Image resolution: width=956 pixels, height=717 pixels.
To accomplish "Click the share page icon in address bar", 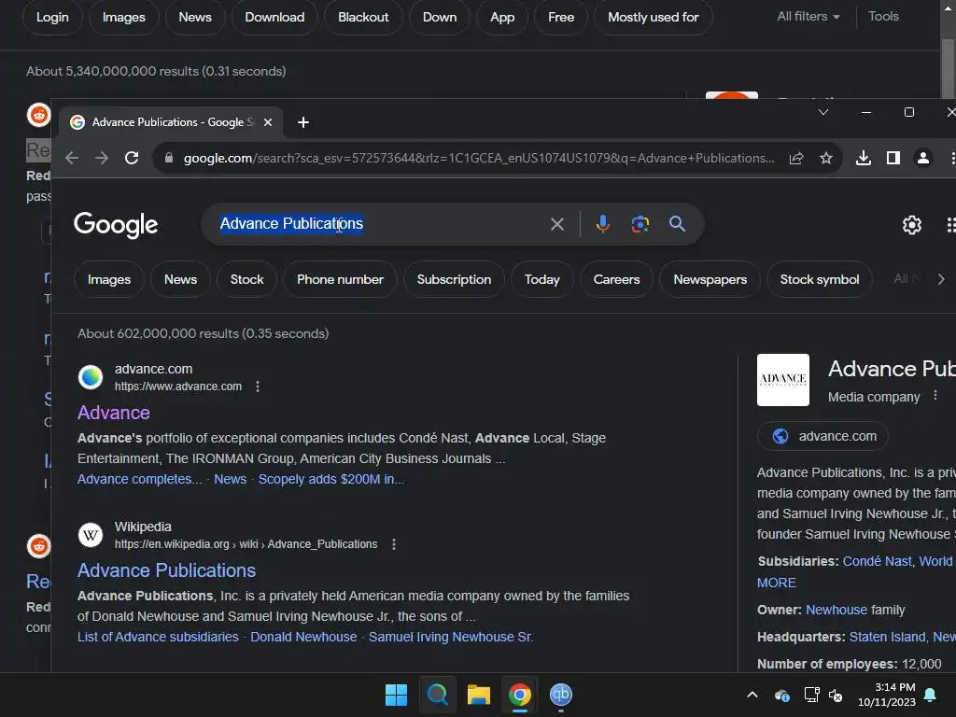I will [x=796, y=159].
